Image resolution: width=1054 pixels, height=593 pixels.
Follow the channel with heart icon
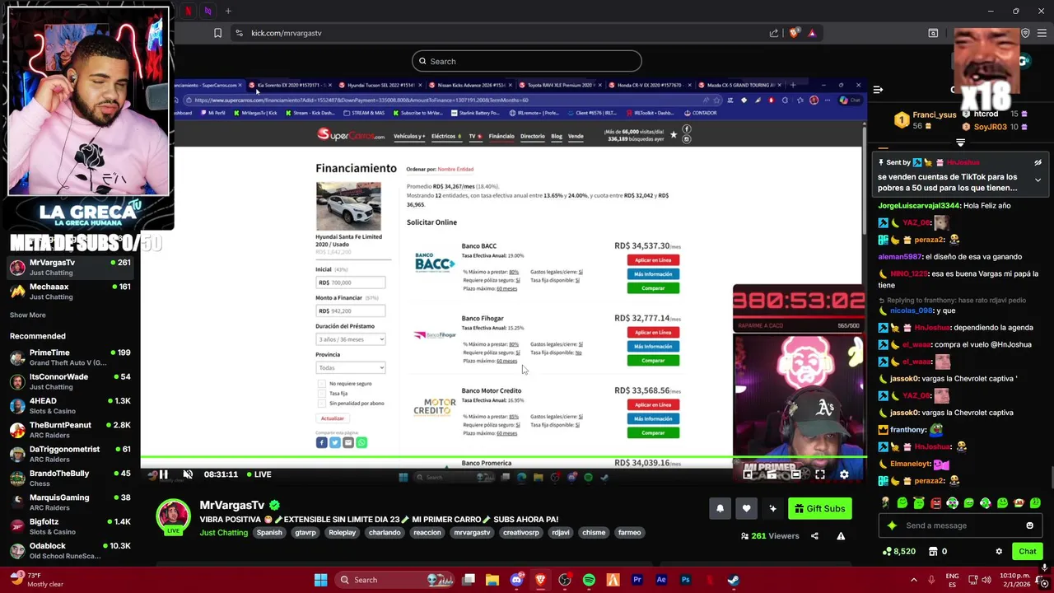[x=746, y=509]
